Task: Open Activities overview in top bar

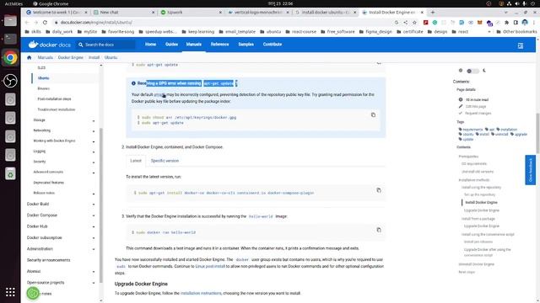Action: [13, 3]
